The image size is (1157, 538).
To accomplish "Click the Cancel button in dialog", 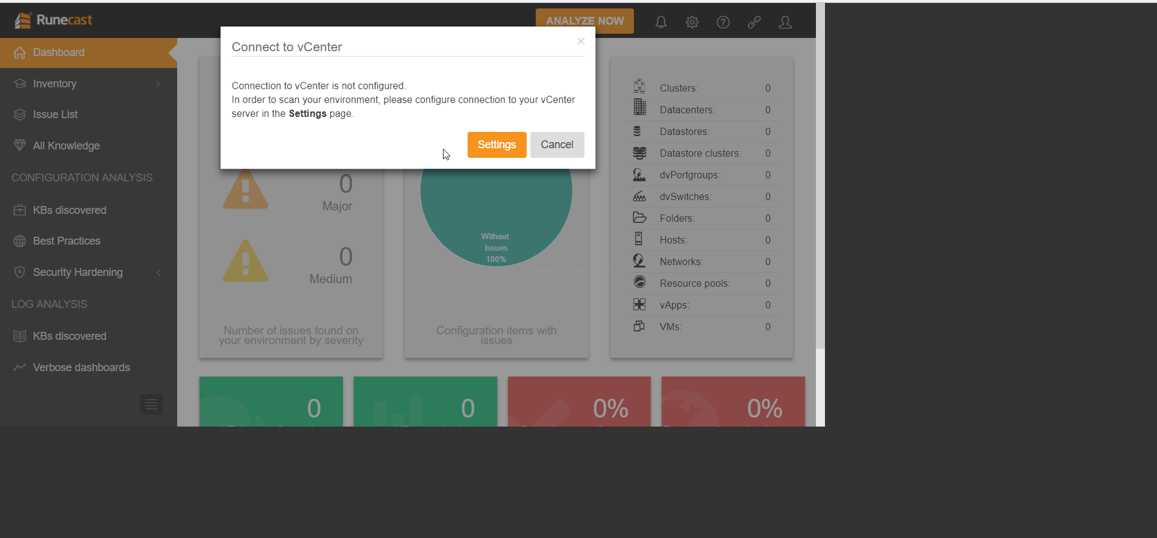I will 557,145.
